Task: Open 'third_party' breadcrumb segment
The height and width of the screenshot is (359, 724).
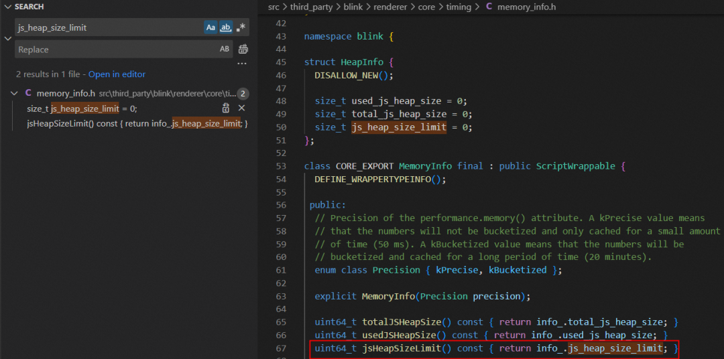Action: click(x=312, y=7)
